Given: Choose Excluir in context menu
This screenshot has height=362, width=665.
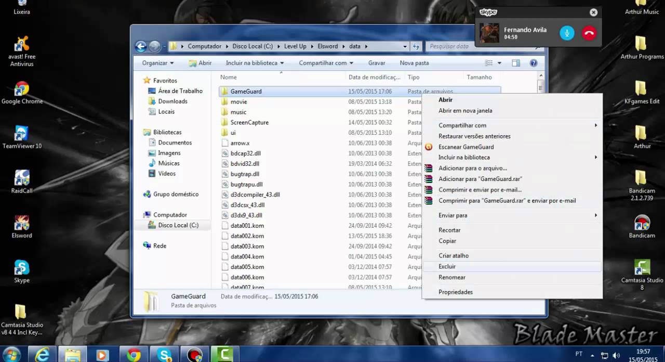Looking at the screenshot, I should (x=512, y=266).
